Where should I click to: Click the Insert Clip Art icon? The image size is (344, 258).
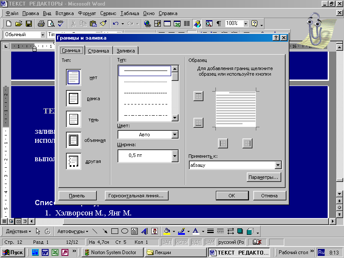click(x=154, y=231)
